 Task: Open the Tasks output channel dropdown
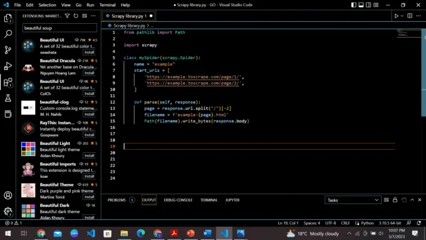click(352, 200)
